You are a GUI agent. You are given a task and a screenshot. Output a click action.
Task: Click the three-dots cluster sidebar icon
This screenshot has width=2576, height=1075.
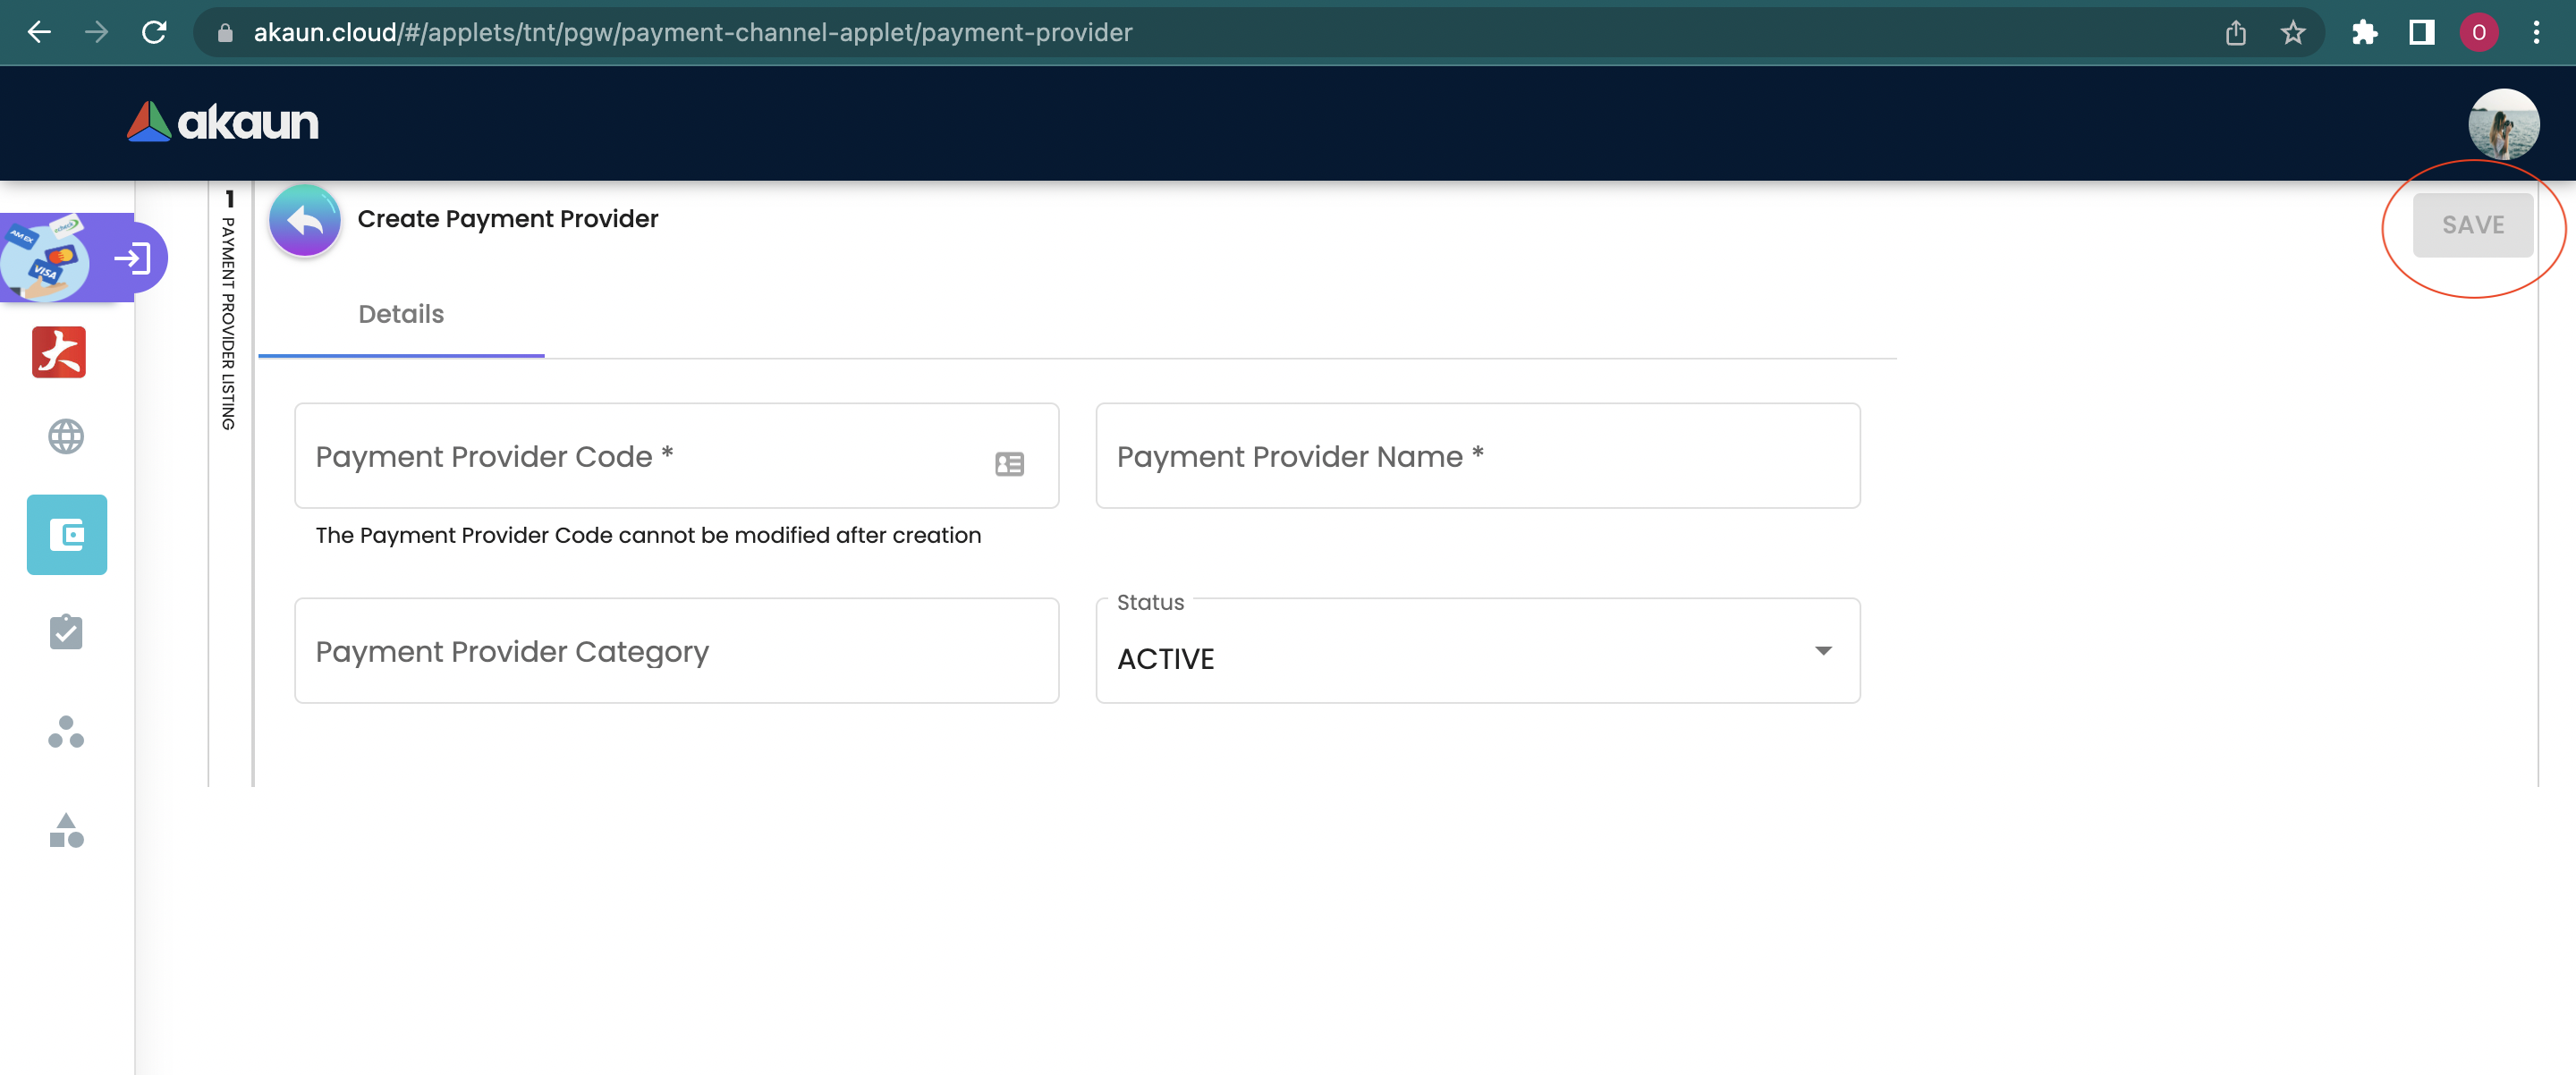pos(66,732)
